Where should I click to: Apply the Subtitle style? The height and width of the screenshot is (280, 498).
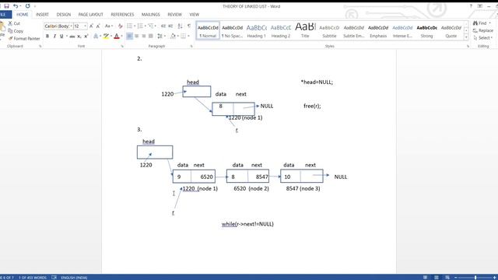tap(329, 31)
